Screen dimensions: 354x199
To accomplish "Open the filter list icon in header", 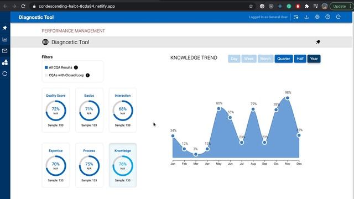I will pos(296,17).
